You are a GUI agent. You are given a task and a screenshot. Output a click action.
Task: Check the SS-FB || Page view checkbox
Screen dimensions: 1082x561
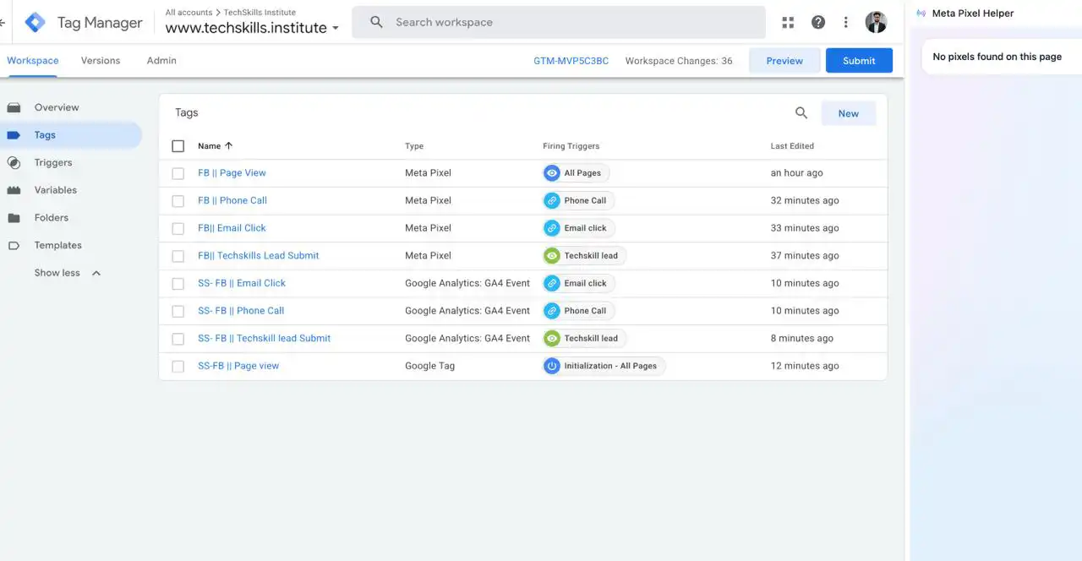click(x=178, y=366)
